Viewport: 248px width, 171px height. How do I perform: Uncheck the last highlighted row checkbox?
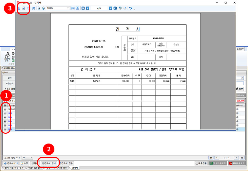tap(5, 129)
